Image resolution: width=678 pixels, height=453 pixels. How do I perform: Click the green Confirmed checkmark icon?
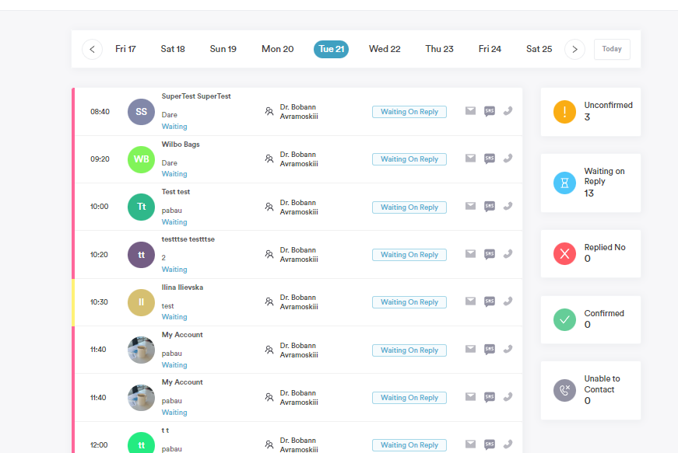tap(564, 319)
